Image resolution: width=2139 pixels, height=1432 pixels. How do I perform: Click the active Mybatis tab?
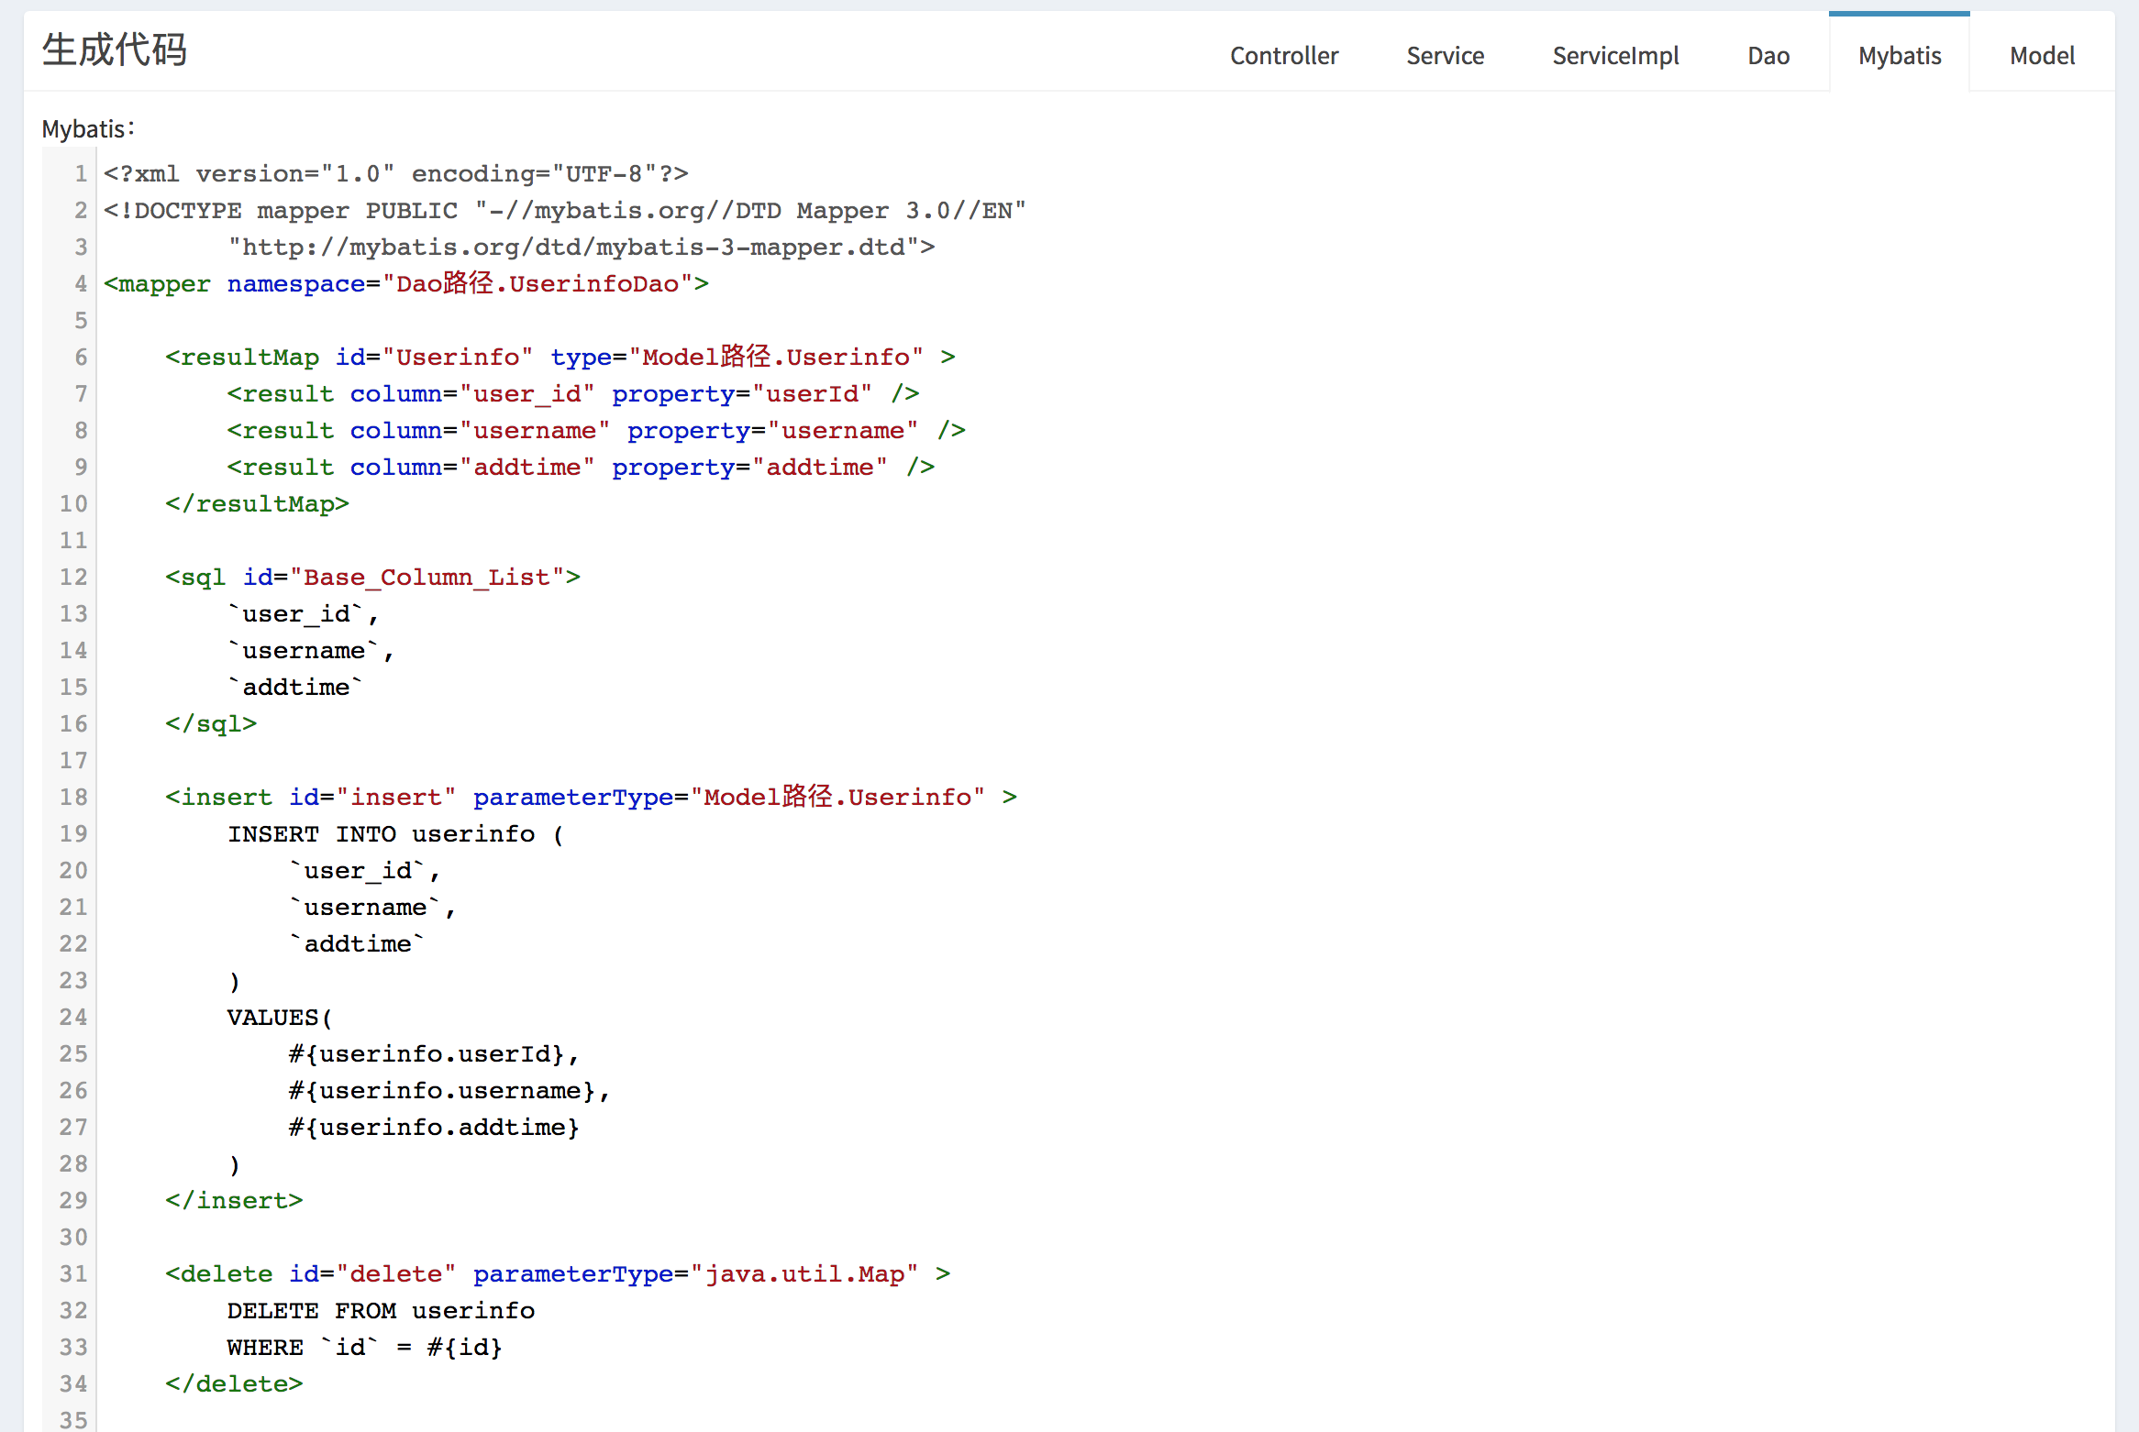coord(1899,56)
